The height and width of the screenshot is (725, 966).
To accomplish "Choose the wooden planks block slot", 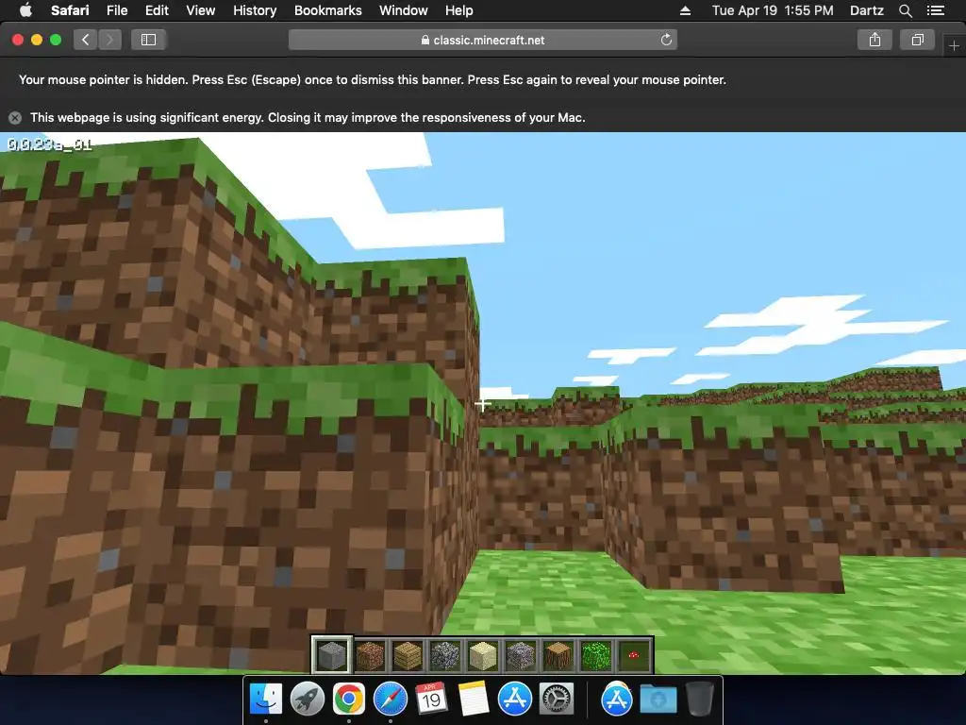I will [408, 655].
